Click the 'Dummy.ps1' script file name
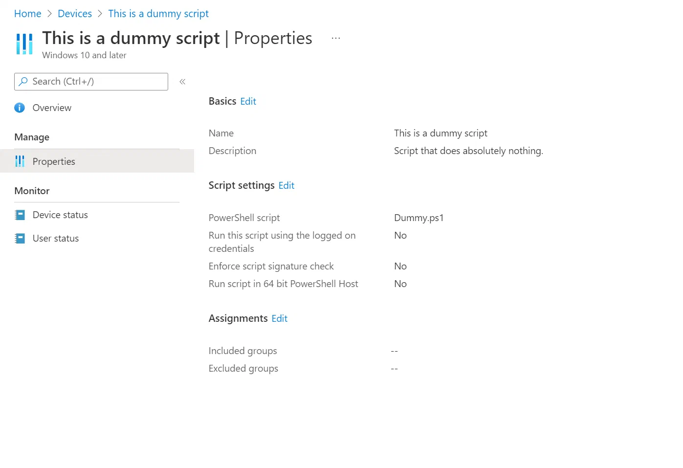Screen dimensions: 683x468 (419, 218)
